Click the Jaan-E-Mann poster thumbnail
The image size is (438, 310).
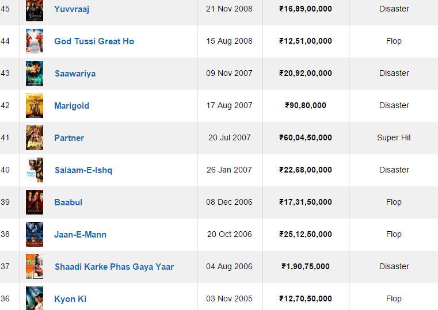coord(35,235)
